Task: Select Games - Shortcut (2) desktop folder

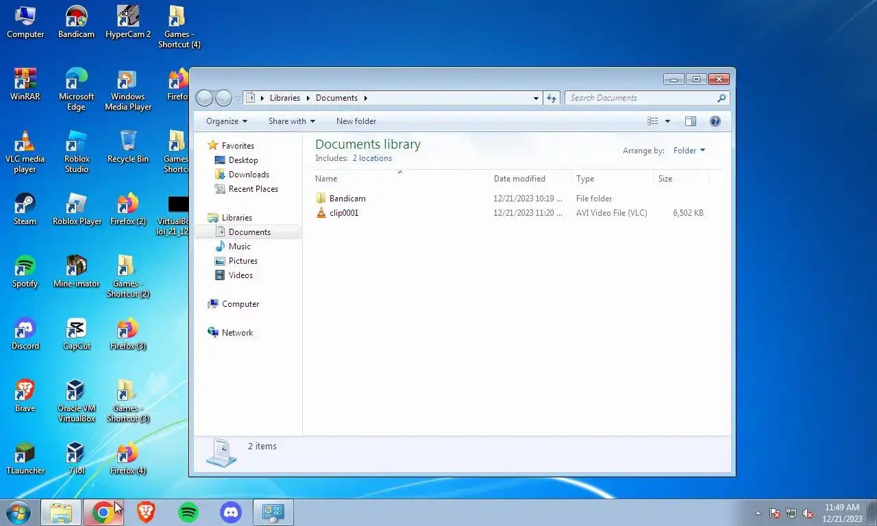Action: tap(128, 276)
